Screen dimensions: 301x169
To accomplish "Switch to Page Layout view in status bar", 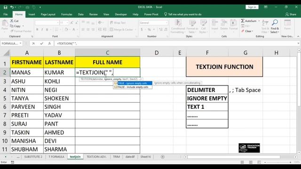I will (x=251, y=162).
